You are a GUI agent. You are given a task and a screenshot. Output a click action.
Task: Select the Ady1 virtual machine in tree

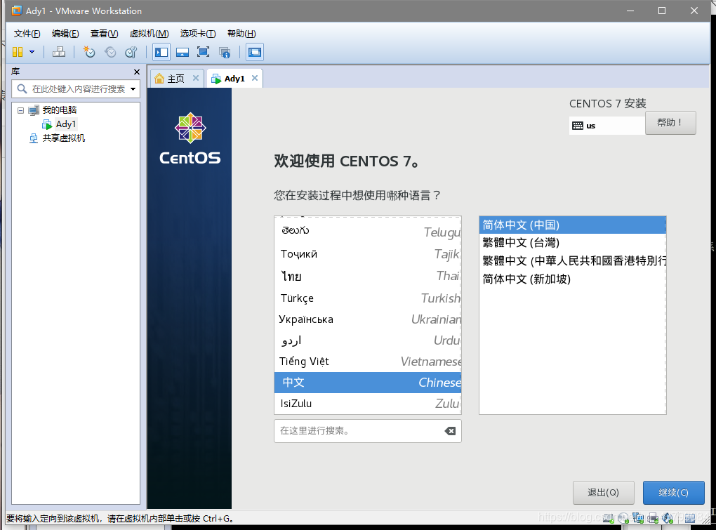point(66,124)
